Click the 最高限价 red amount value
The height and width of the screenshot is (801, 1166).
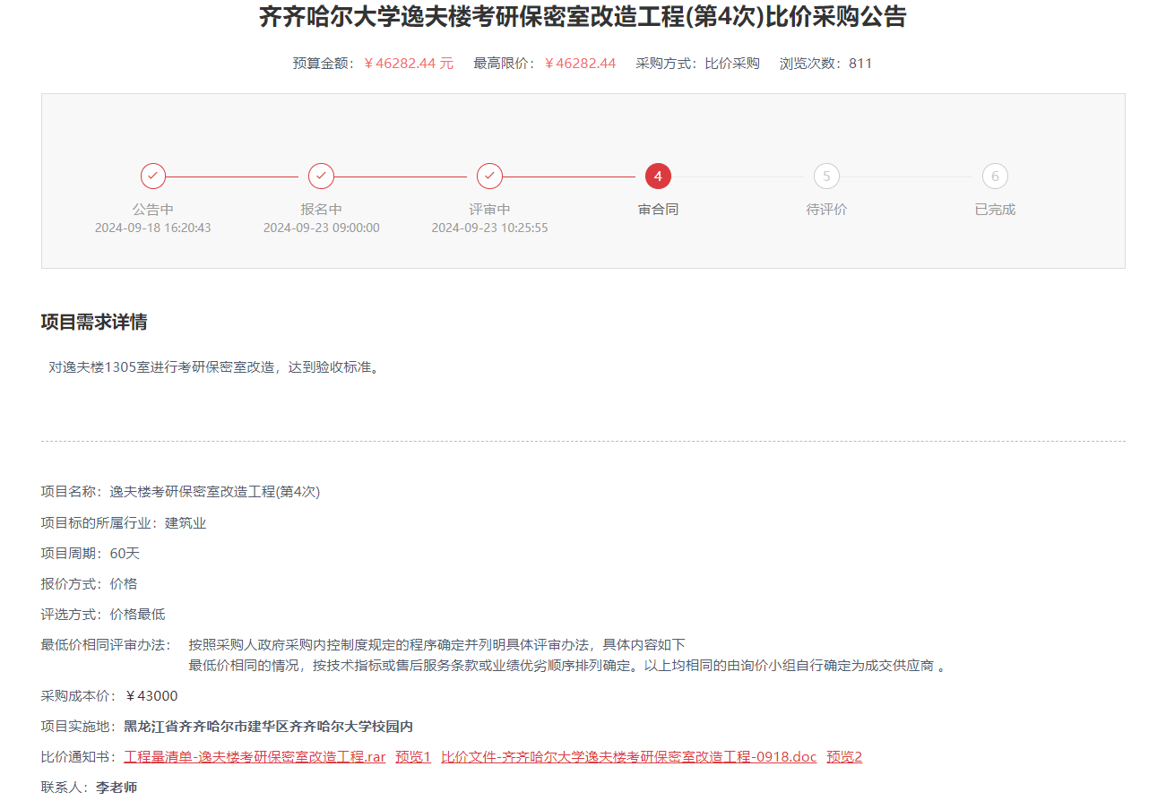coord(580,64)
